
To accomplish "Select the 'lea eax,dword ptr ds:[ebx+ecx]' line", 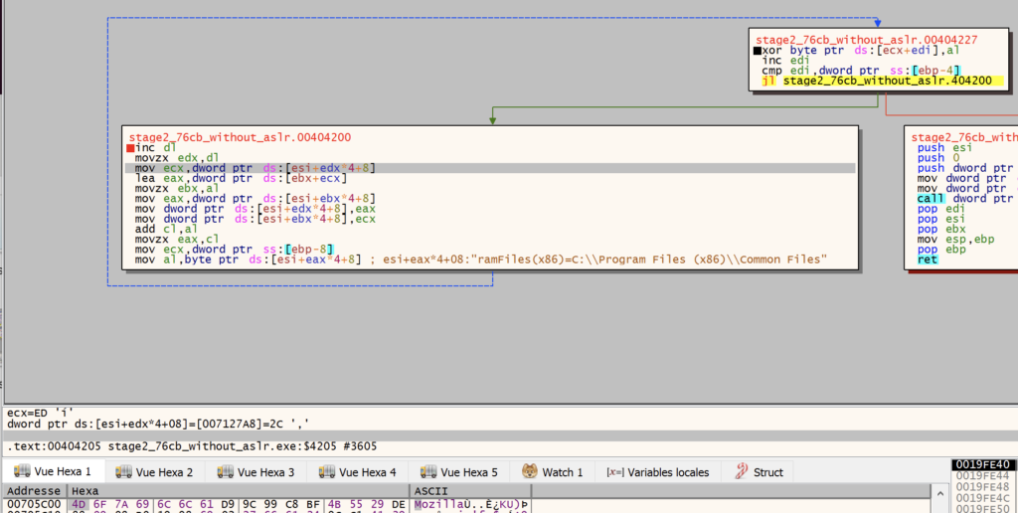I will 241,178.
